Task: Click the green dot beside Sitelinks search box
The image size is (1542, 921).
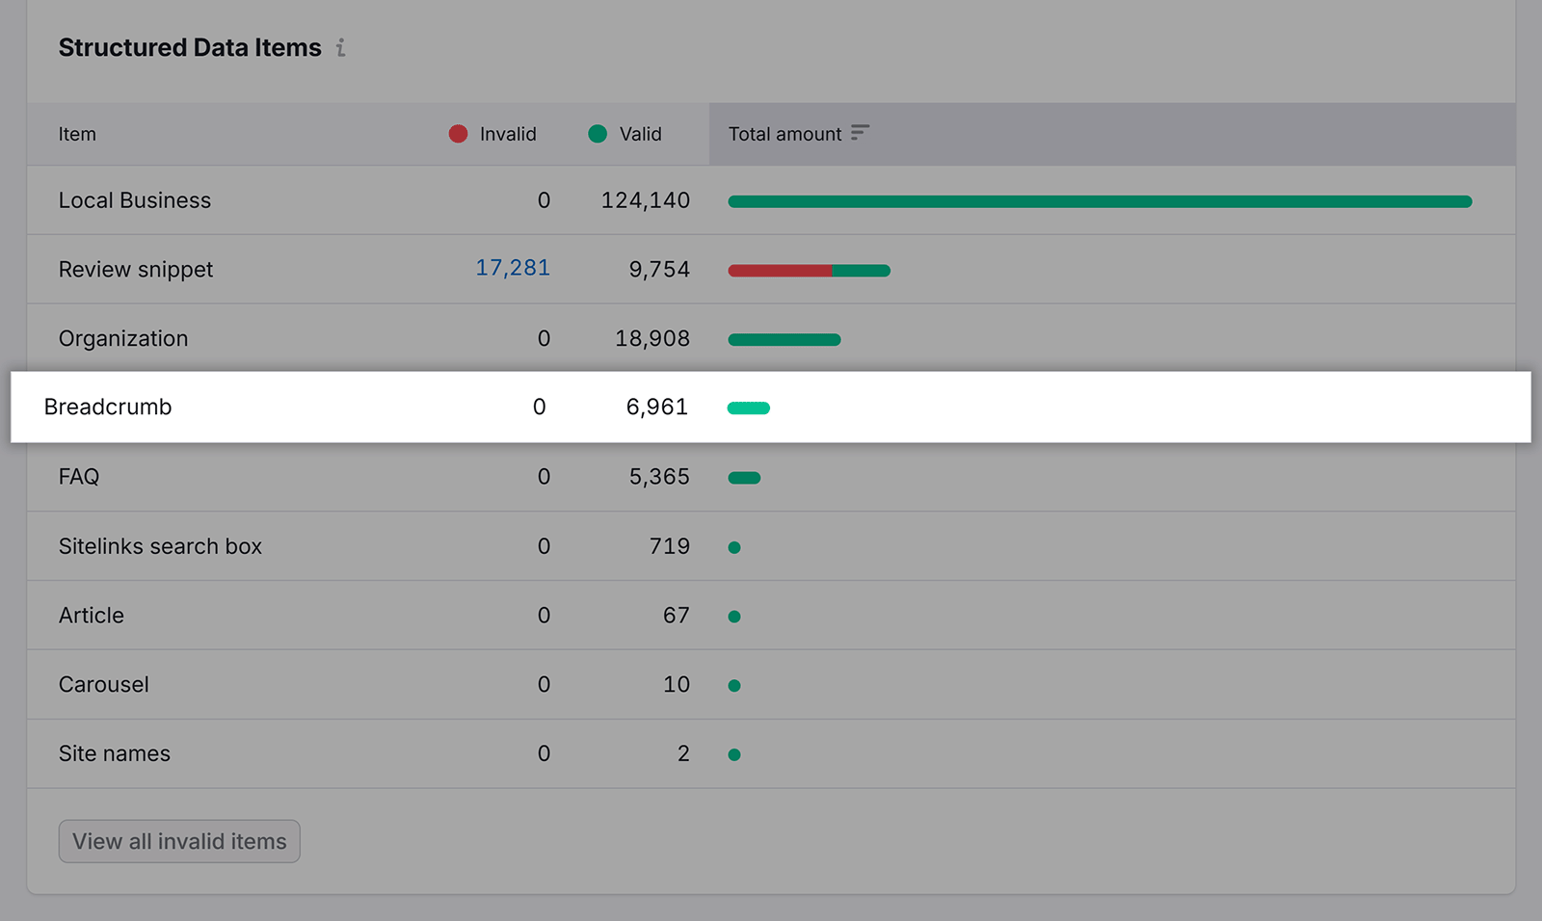Action: click(734, 546)
